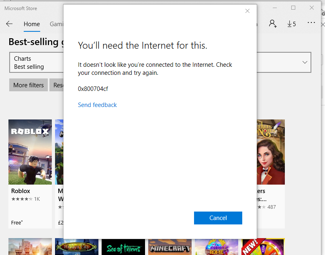Image resolution: width=325 pixels, height=255 pixels.
Task: Dismiss the Internet error dialog with the X
Action: coord(247,11)
